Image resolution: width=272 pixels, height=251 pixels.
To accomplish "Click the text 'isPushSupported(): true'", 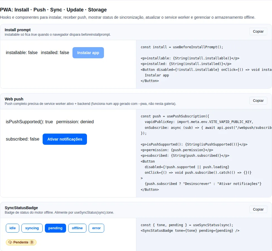I will tap(29, 122).
